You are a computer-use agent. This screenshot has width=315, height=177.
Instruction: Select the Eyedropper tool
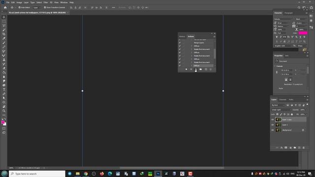click(4, 38)
